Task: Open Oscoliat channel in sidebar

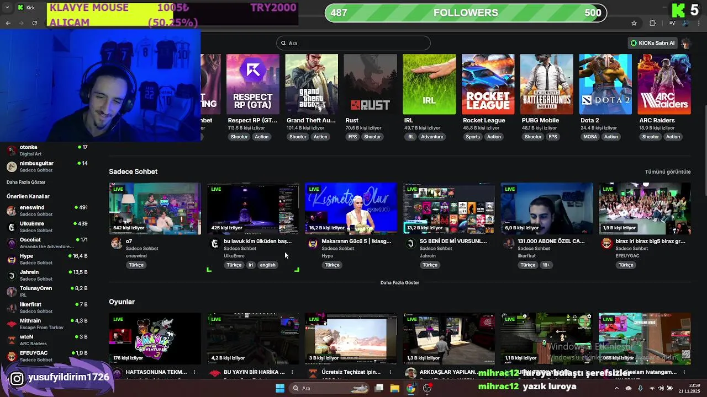Action: [47, 243]
